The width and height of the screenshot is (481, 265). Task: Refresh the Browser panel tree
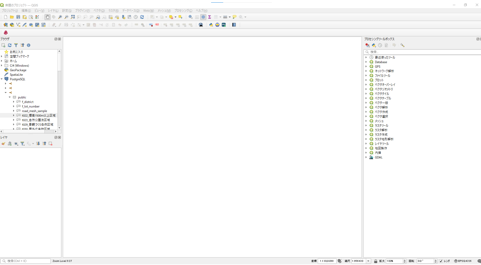[x=10, y=45]
